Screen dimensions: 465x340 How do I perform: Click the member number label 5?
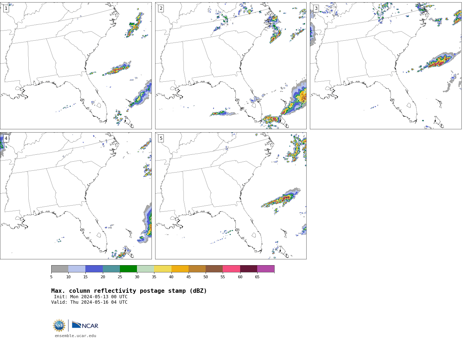point(161,138)
